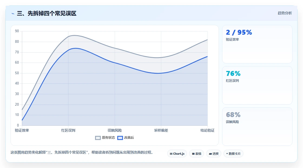Toggle the 改善后 legend entry

[x=126, y=138]
